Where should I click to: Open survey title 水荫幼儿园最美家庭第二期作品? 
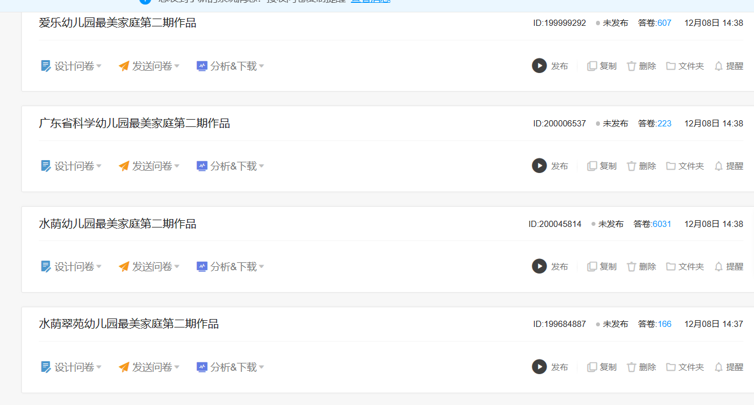point(118,224)
